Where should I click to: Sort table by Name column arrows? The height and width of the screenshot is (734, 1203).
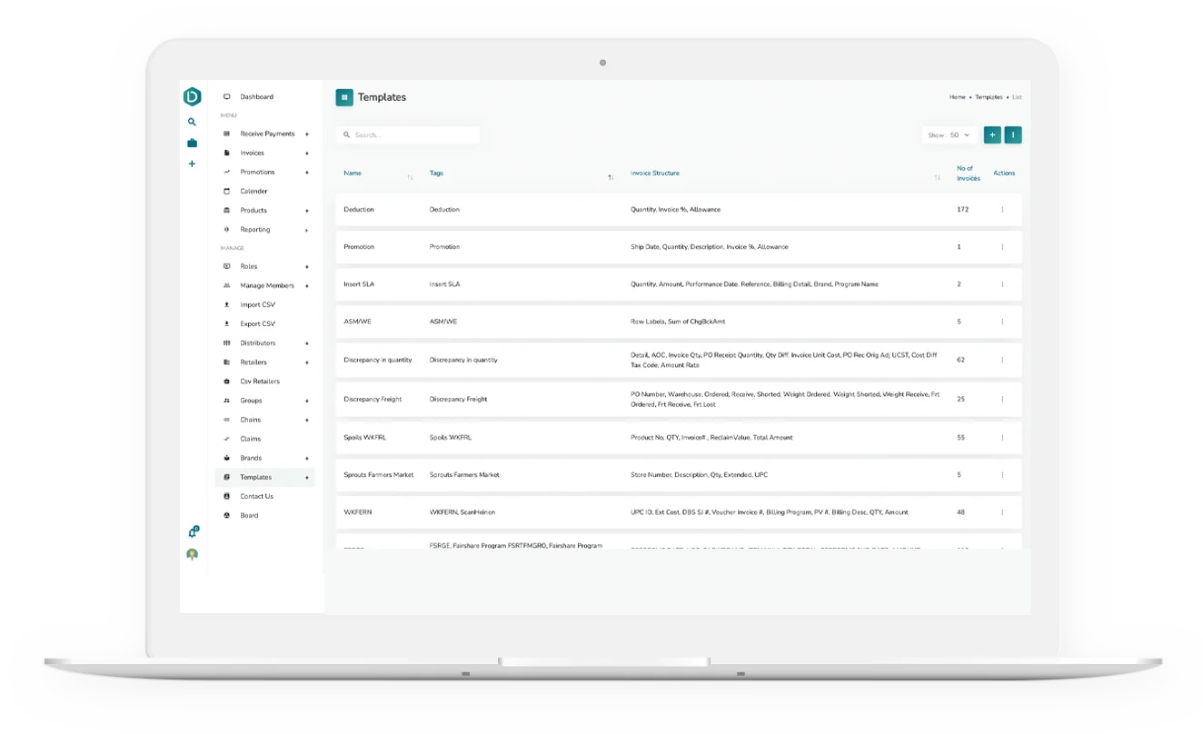click(410, 177)
